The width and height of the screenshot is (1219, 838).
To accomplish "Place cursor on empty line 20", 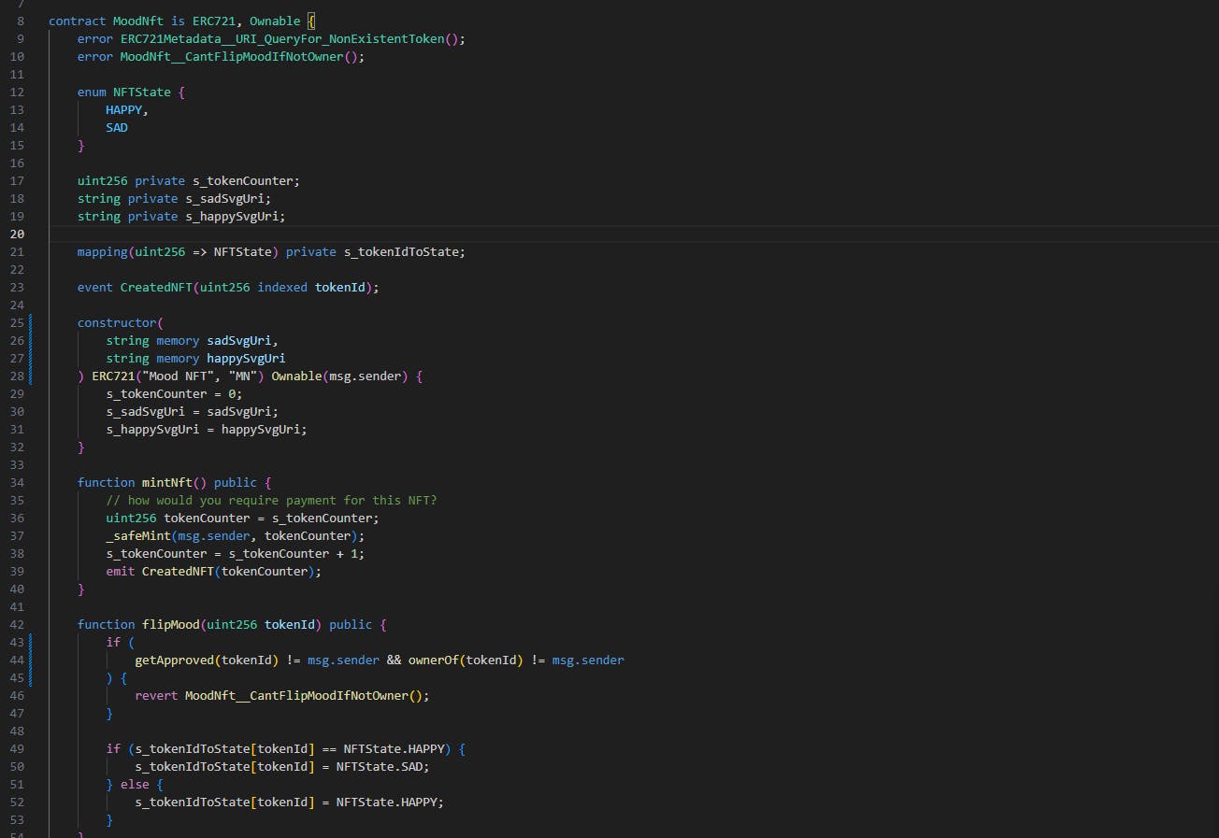I will [374, 234].
